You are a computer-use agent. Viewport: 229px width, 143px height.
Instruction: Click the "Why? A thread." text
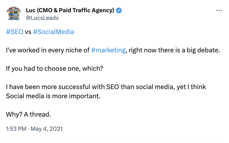click(x=28, y=114)
